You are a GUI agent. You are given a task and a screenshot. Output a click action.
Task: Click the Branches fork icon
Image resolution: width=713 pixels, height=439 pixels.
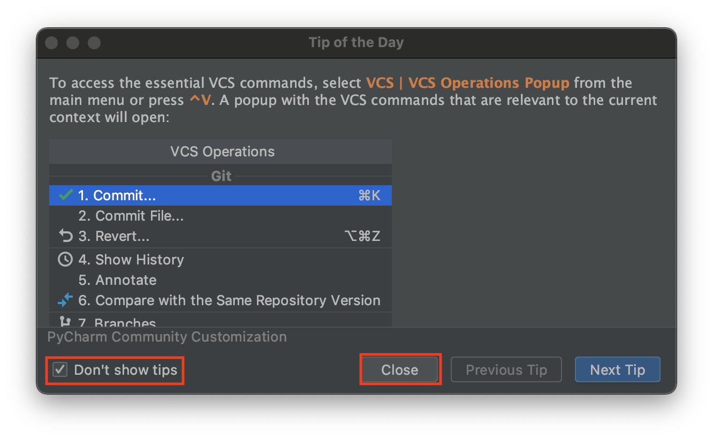click(x=65, y=322)
